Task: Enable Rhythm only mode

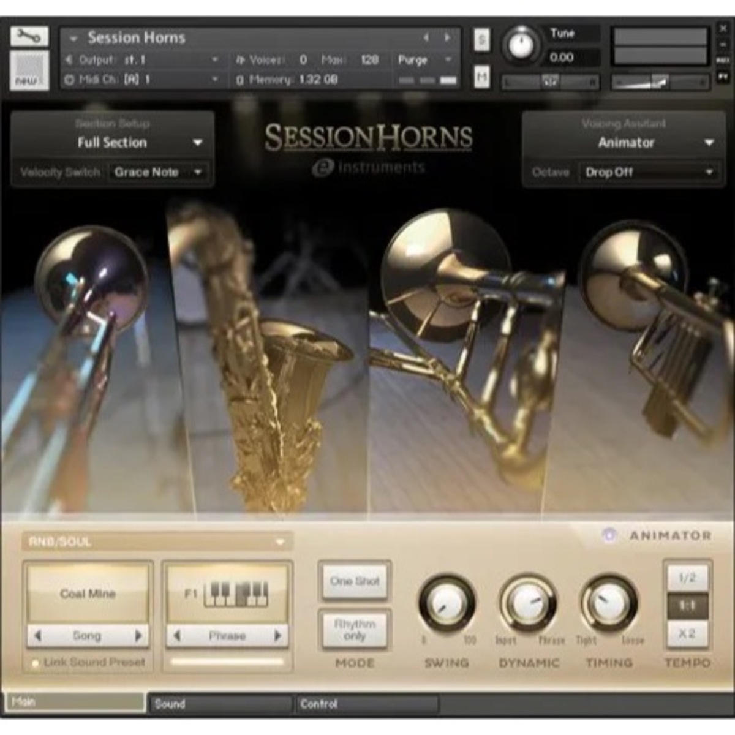Action: 355,630
